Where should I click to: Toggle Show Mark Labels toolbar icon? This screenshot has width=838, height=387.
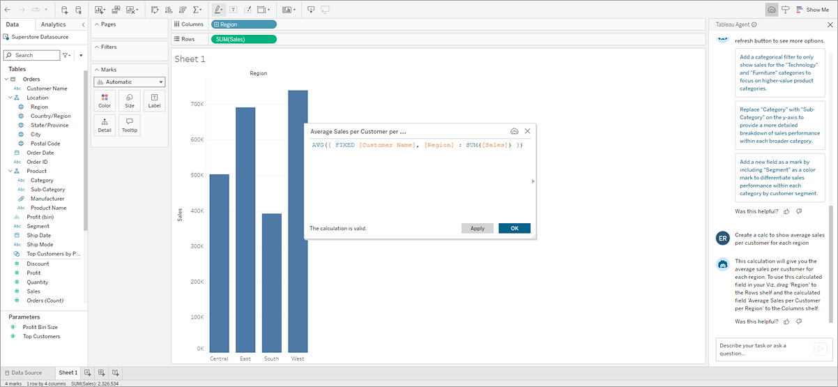(x=233, y=10)
